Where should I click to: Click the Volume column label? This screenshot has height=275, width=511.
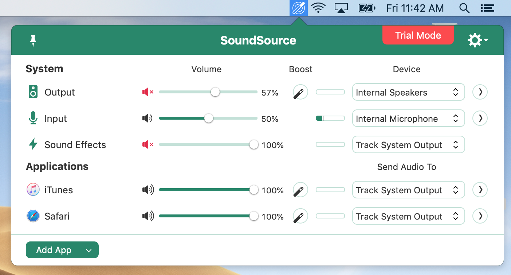206,69
